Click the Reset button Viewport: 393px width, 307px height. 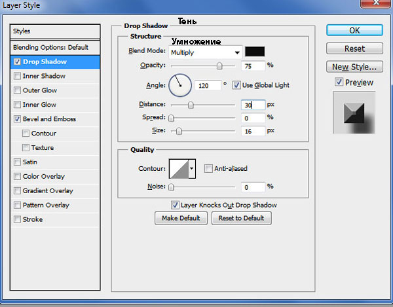click(x=354, y=48)
